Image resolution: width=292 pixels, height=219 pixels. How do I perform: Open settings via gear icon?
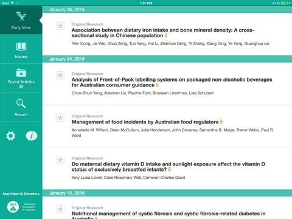click(x=10, y=136)
